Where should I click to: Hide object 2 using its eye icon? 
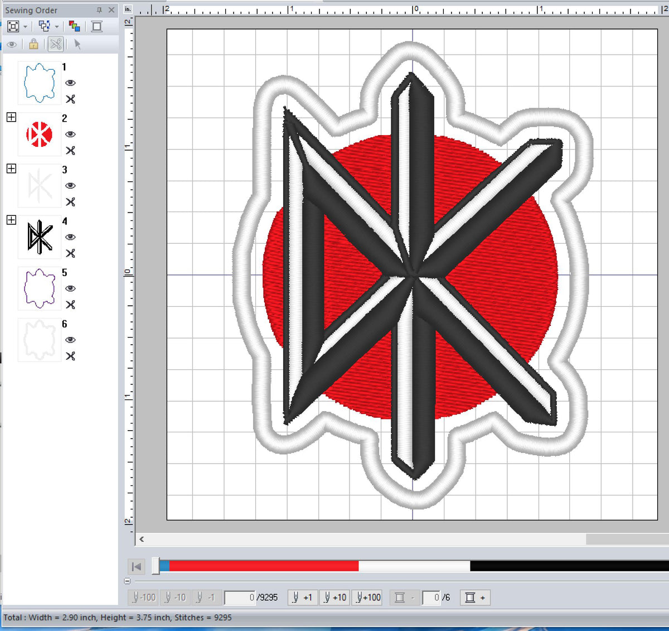[x=70, y=134]
